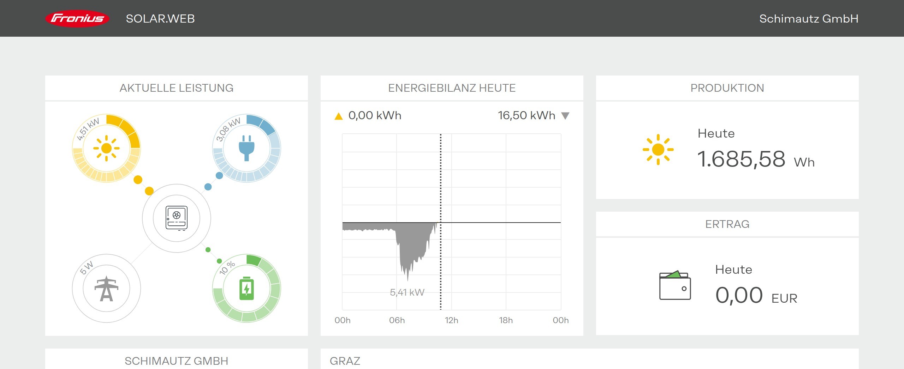
Task: Click the 5,41 kW peak label in chart
Action: point(407,292)
